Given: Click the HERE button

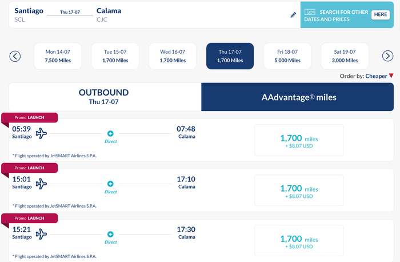Looking at the screenshot, I should [x=381, y=14].
